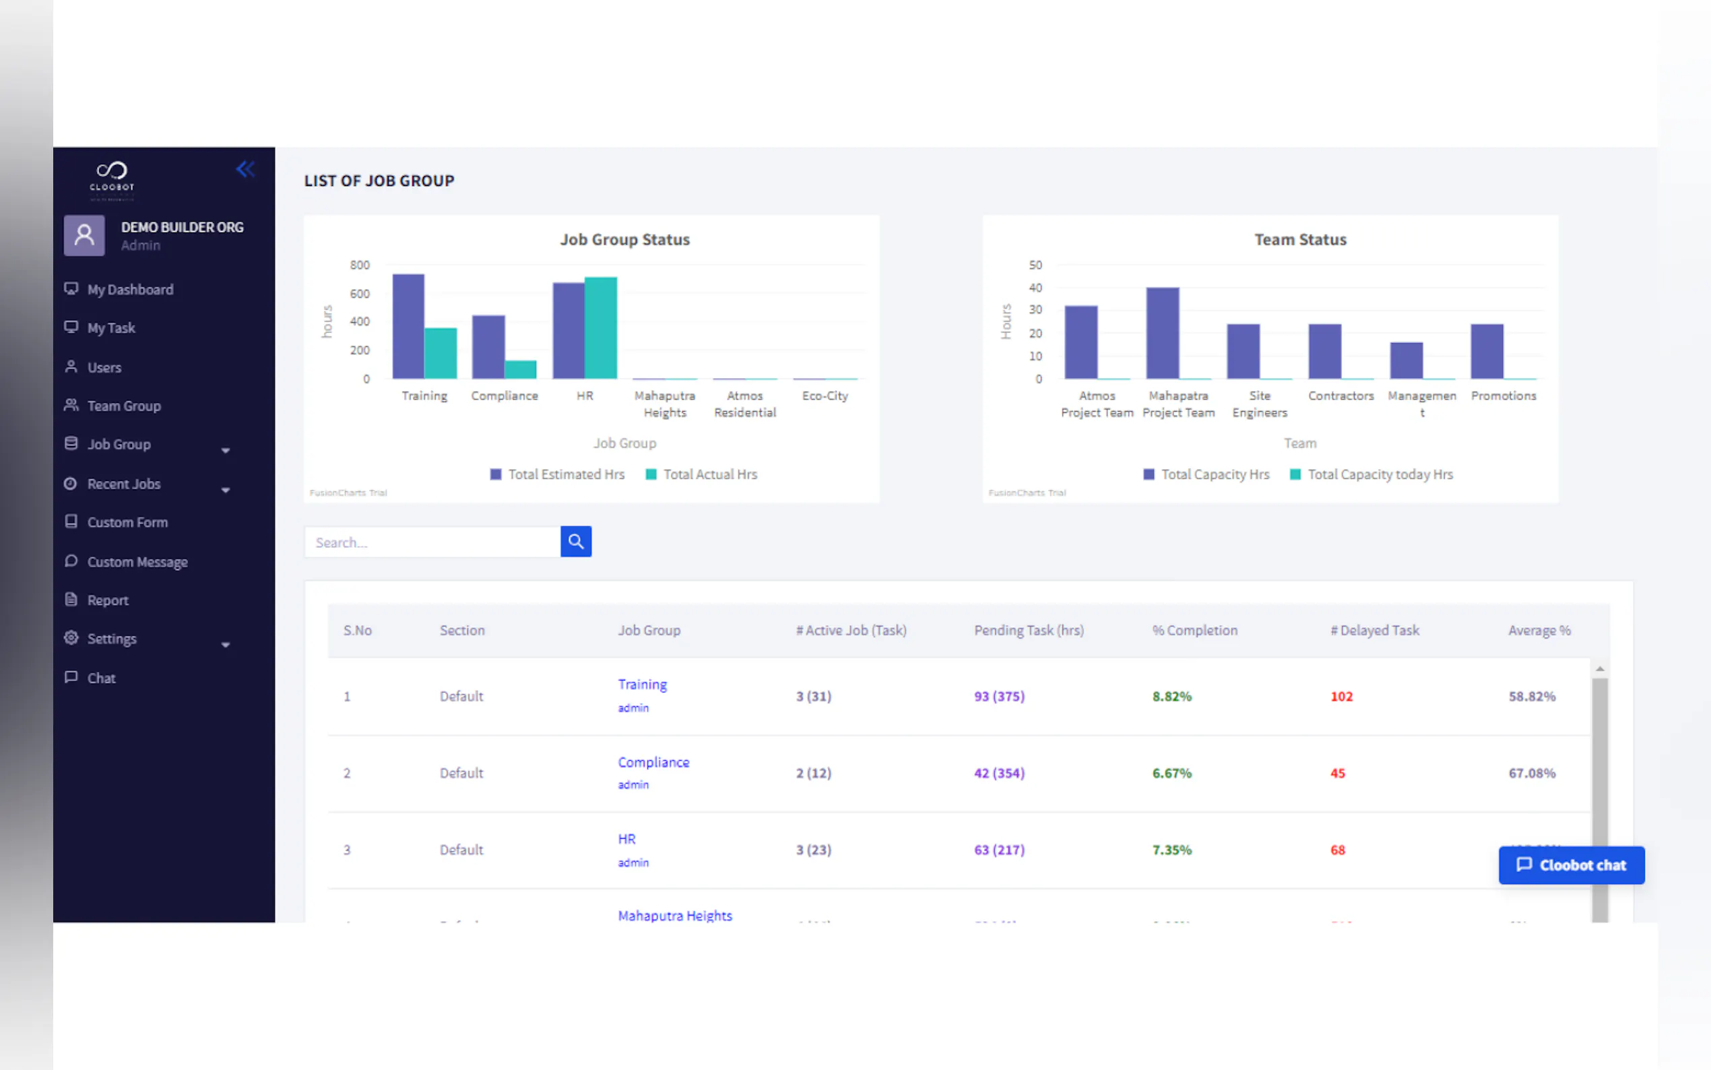Image resolution: width=1711 pixels, height=1070 pixels.
Task: Click the Team Group people icon
Action: pos(71,406)
